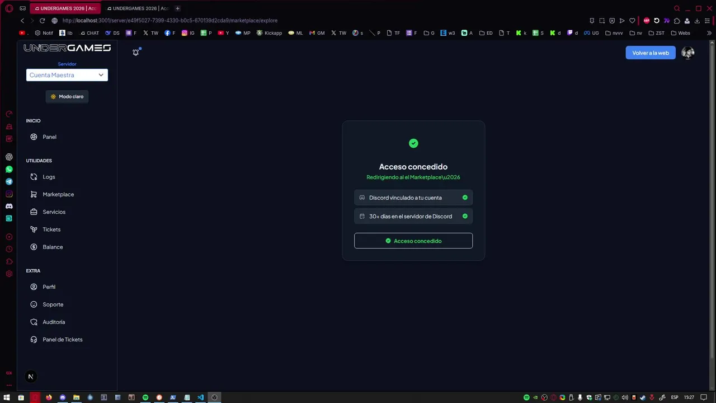
Task: Open Telegram in the Opera sidebar
Action: pos(9,181)
